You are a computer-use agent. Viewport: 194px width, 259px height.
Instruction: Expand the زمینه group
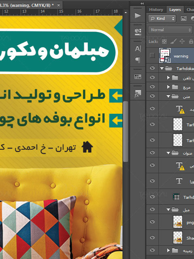click(x=168, y=251)
